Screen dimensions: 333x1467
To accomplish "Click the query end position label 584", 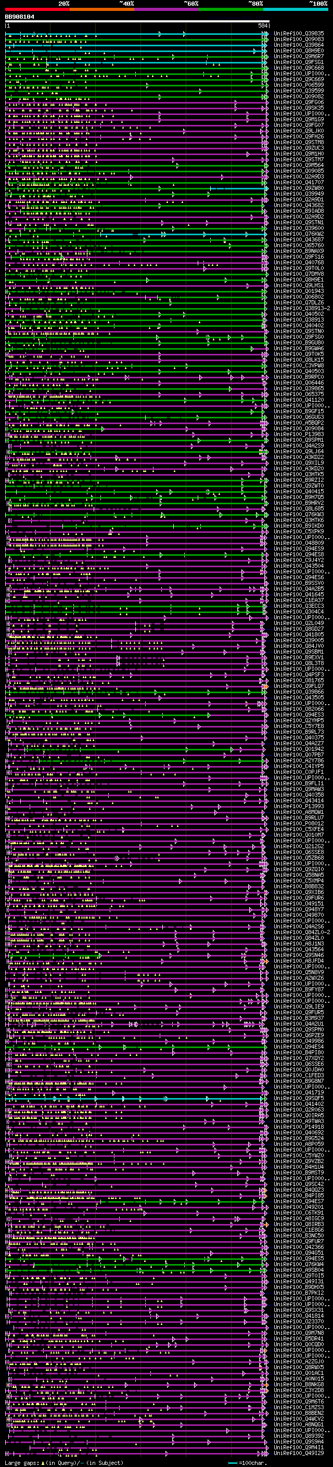I will (x=262, y=25).
